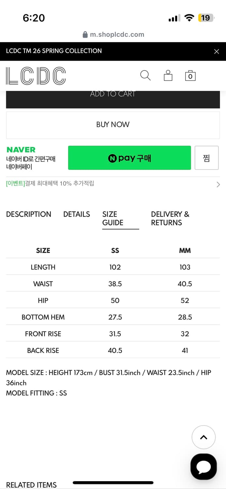Image resolution: width=226 pixels, height=489 pixels.
Task: Tap the Wi-Fi status indicator
Action: pos(190,18)
